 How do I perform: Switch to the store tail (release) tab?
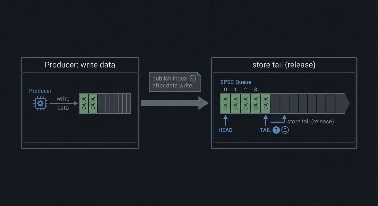pyautogui.click(x=284, y=65)
